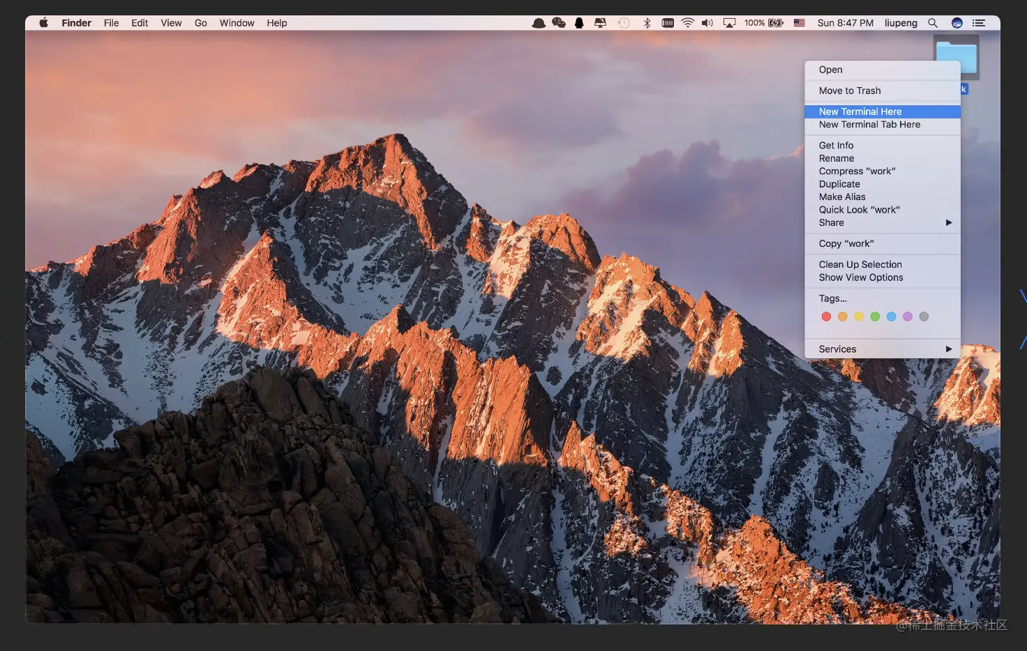Image resolution: width=1027 pixels, height=651 pixels.
Task: Choose Clean Up Selection
Action: point(883,265)
